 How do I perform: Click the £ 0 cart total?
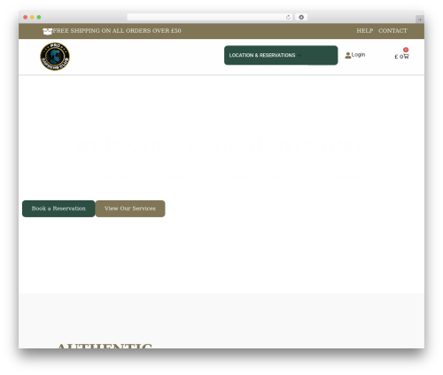[399, 57]
